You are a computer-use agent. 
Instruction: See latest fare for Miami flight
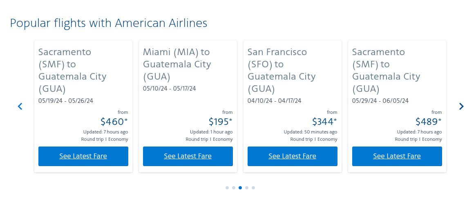(188, 156)
